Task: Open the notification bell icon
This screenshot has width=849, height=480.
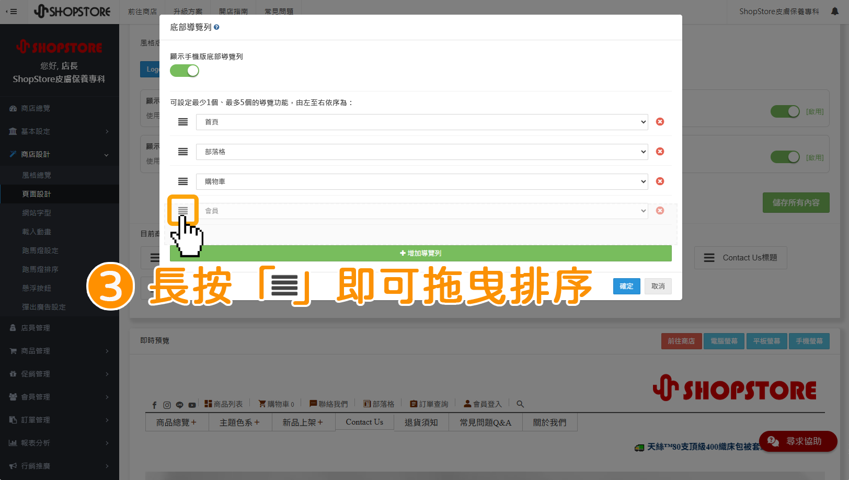Action: [835, 12]
